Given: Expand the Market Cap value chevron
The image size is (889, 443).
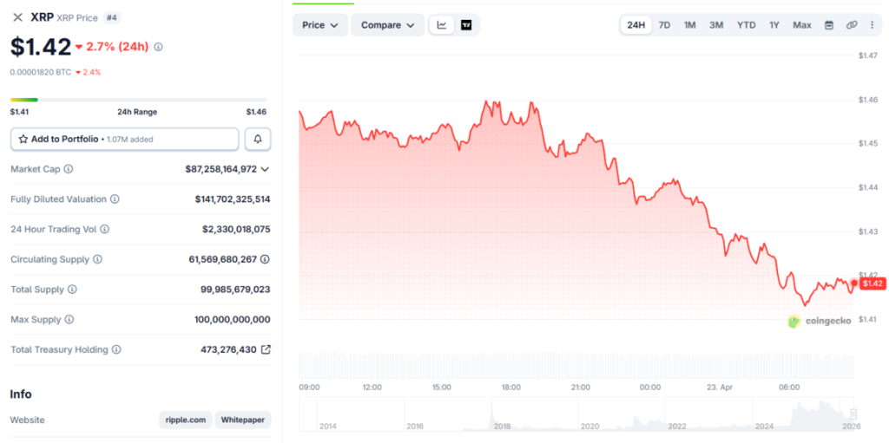Looking at the screenshot, I should [265, 169].
